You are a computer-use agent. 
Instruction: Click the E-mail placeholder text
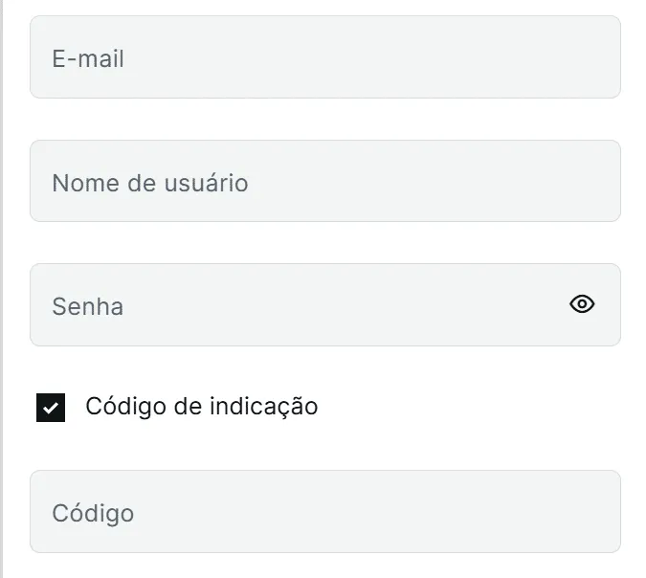(x=88, y=59)
